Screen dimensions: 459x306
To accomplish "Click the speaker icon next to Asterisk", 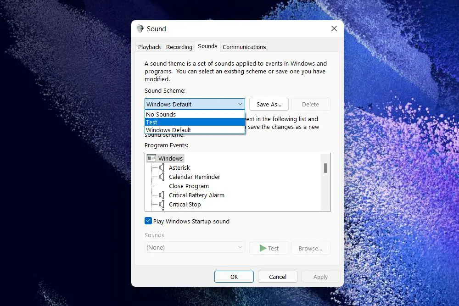I will pos(162,167).
